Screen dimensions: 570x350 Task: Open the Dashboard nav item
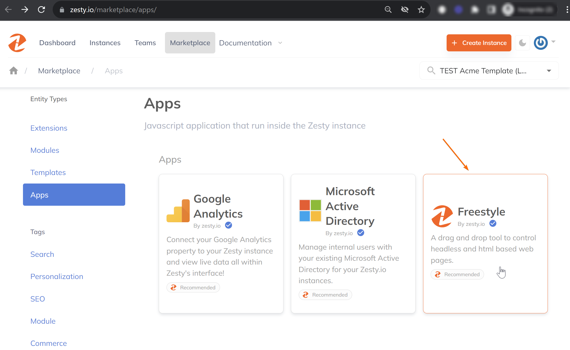click(57, 43)
